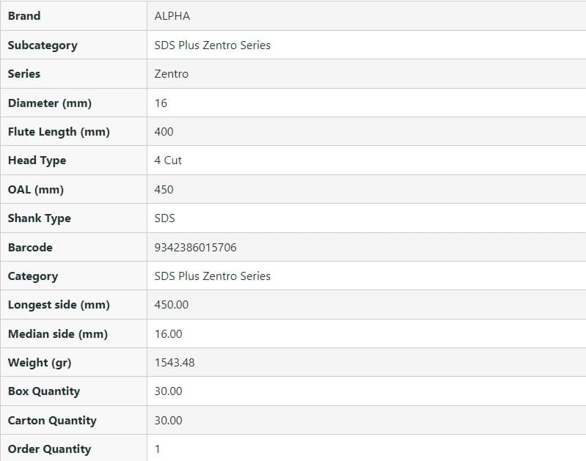Click the Shank Type label
This screenshot has height=461, width=586.
40,218
